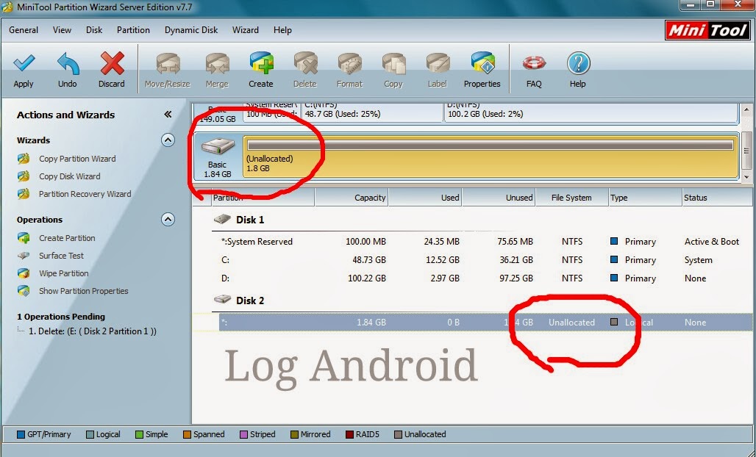Open the FAQ lifebuoy icon
756x457 pixels.
(x=534, y=63)
